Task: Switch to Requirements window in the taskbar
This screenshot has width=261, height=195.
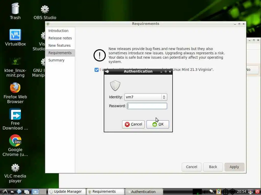Action: pos(106,192)
